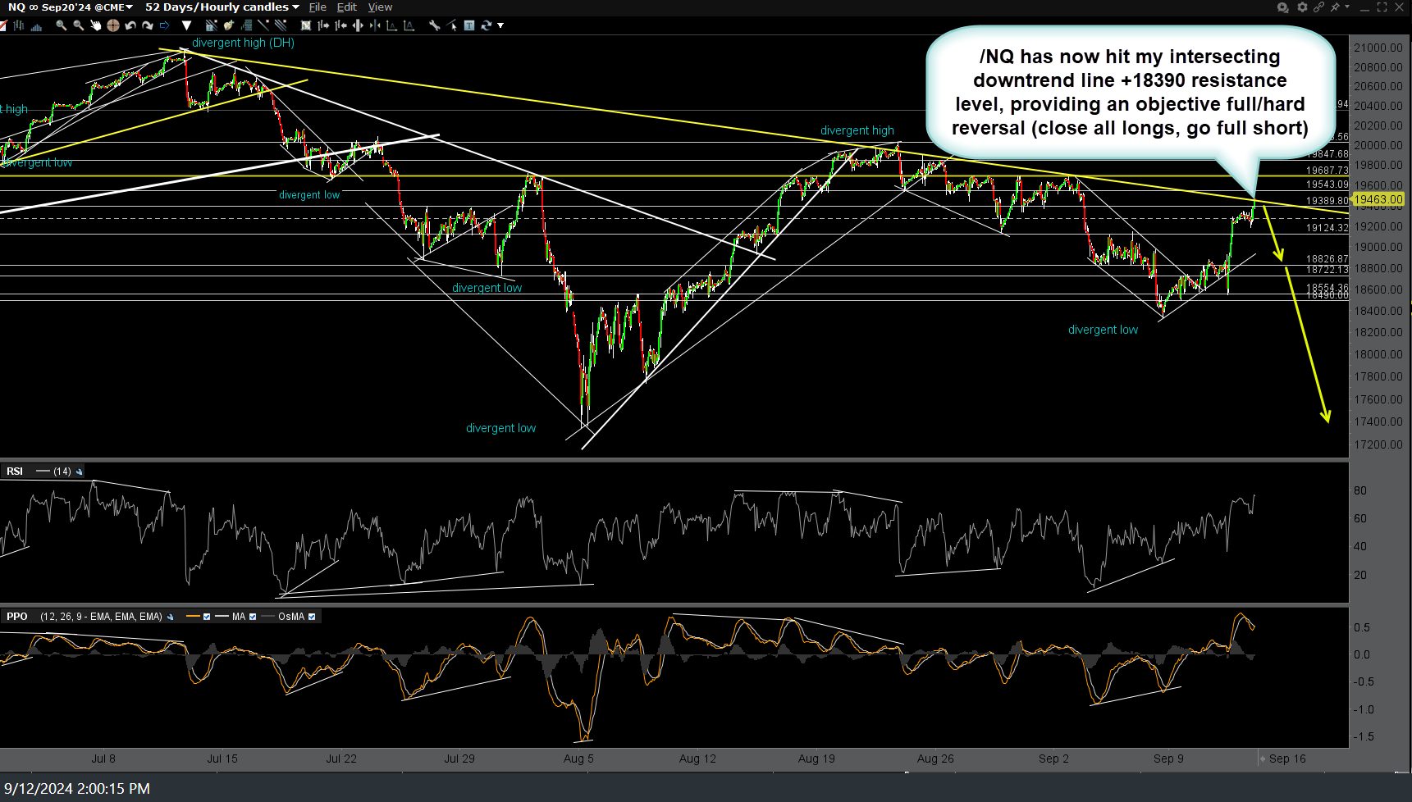The image size is (1412, 802).
Task: Activate the hand panning tool
Action: [96, 25]
